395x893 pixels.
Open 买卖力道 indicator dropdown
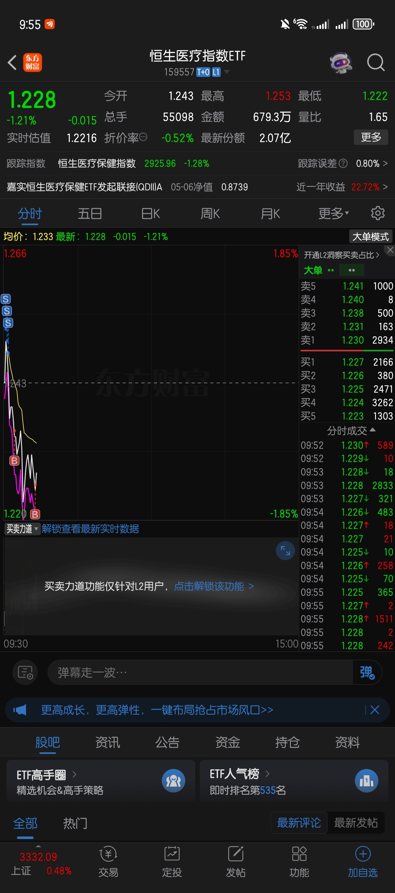click(x=23, y=529)
